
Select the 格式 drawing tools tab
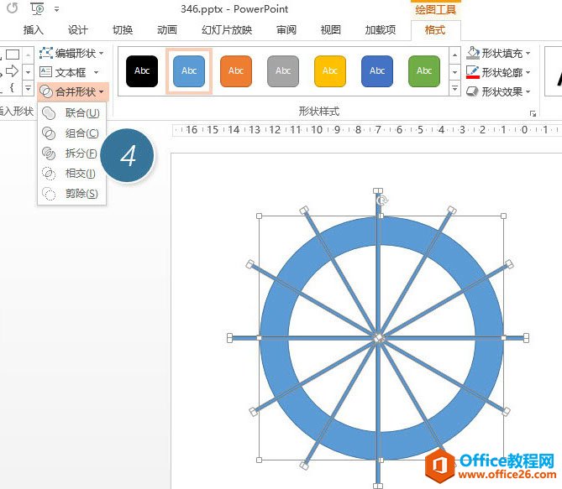435,30
